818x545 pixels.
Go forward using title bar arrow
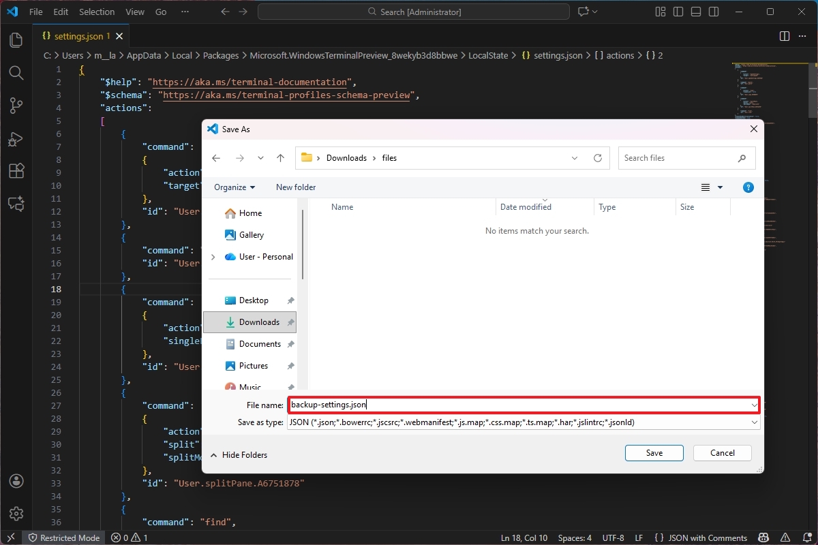click(x=244, y=12)
